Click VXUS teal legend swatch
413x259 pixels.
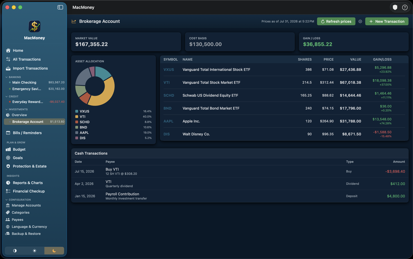(x=77, y=111)
